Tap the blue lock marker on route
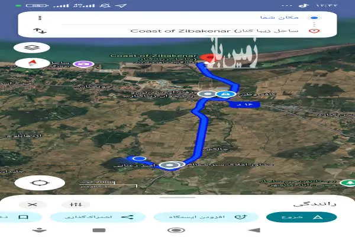 [226, 94]
